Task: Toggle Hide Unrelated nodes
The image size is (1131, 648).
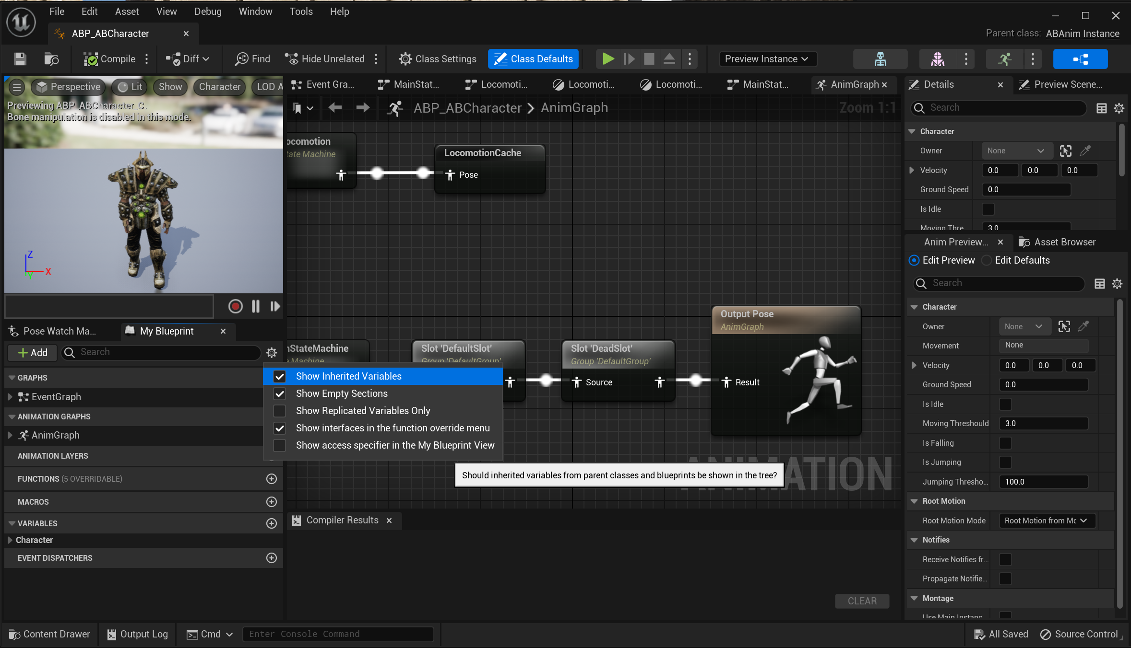Action: pyautogui.click(x=325, y=59)
